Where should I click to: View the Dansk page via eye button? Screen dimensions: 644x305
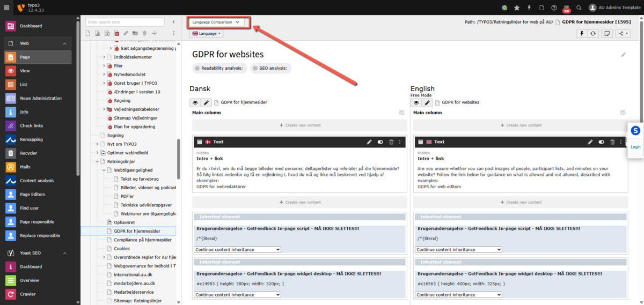pos(195,102)
